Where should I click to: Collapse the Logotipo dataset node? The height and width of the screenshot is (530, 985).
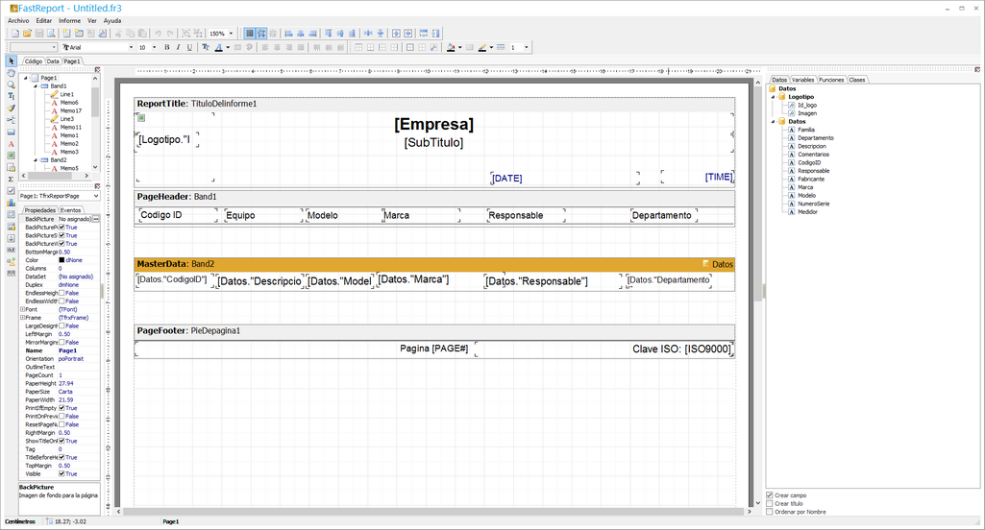coord(775,97)
